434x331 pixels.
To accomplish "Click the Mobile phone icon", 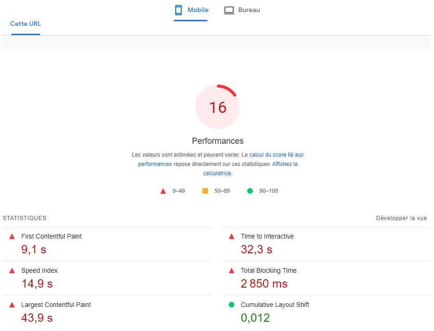I will pos(178,10).
